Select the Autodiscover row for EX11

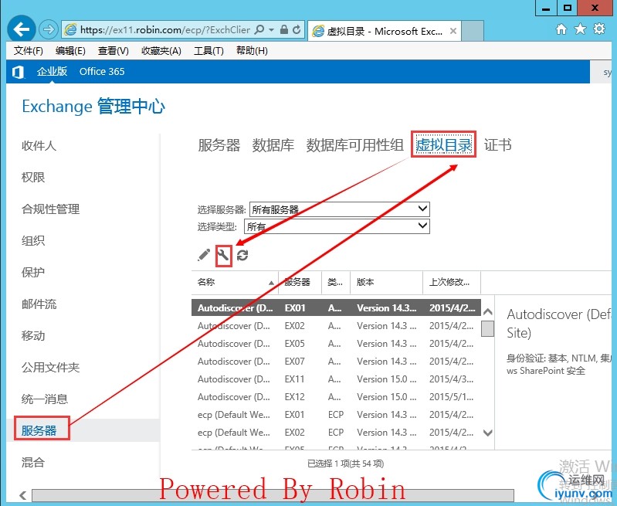[x=336, y=379]
